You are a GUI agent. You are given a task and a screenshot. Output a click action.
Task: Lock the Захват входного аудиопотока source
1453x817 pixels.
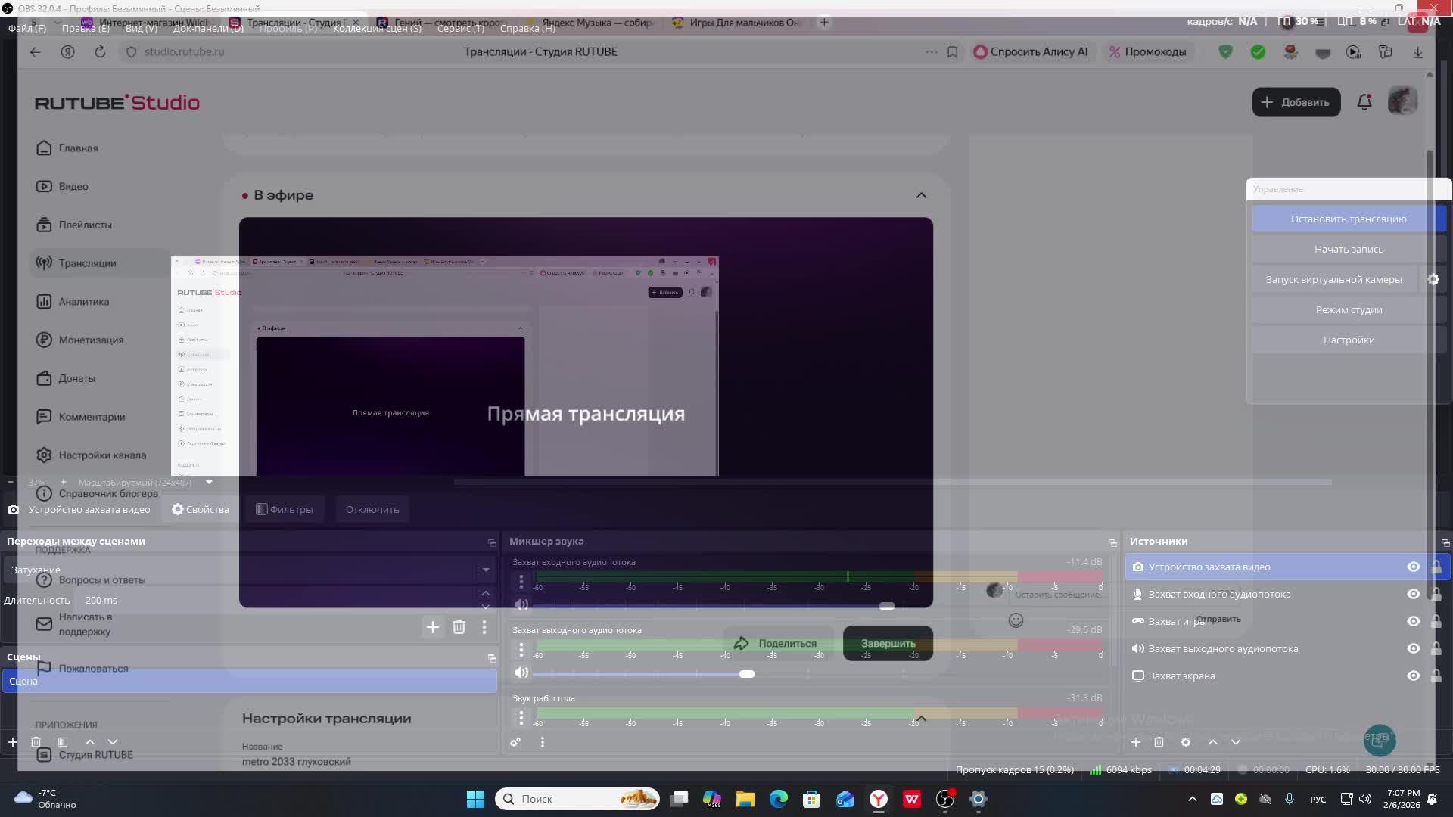tap(1436, 594)
